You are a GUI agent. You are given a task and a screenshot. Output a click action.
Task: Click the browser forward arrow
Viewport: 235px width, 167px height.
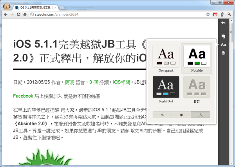[12, 15]
